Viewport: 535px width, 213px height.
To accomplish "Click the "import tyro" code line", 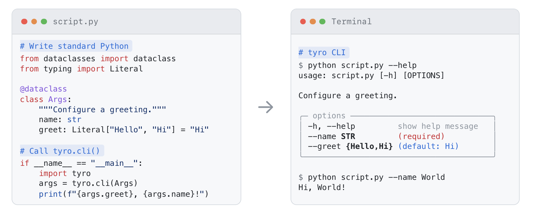I will click(x=65, y=173).
